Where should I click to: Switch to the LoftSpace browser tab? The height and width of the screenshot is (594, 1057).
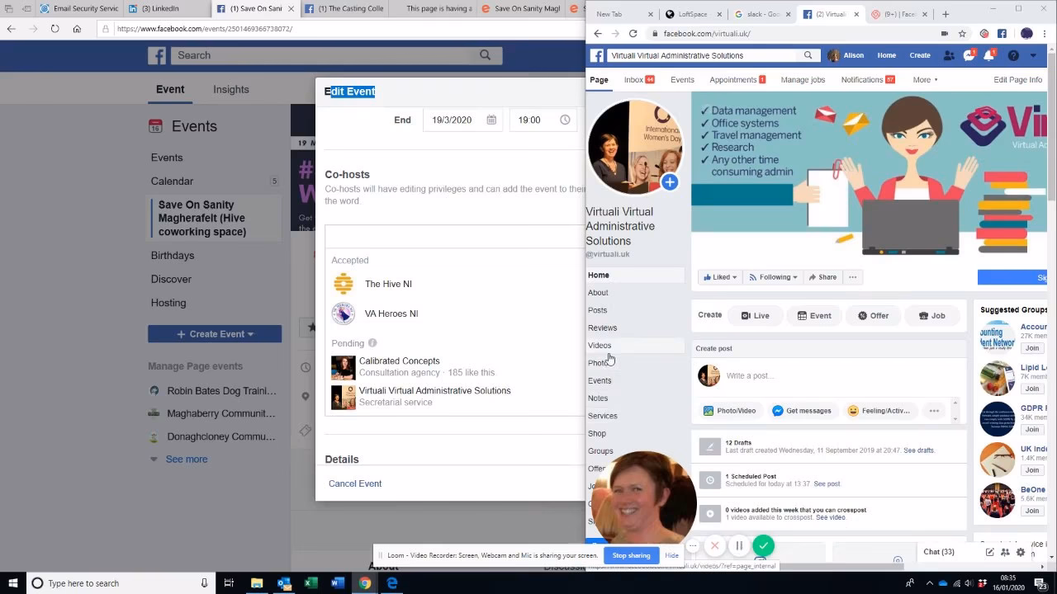(693, 14)
